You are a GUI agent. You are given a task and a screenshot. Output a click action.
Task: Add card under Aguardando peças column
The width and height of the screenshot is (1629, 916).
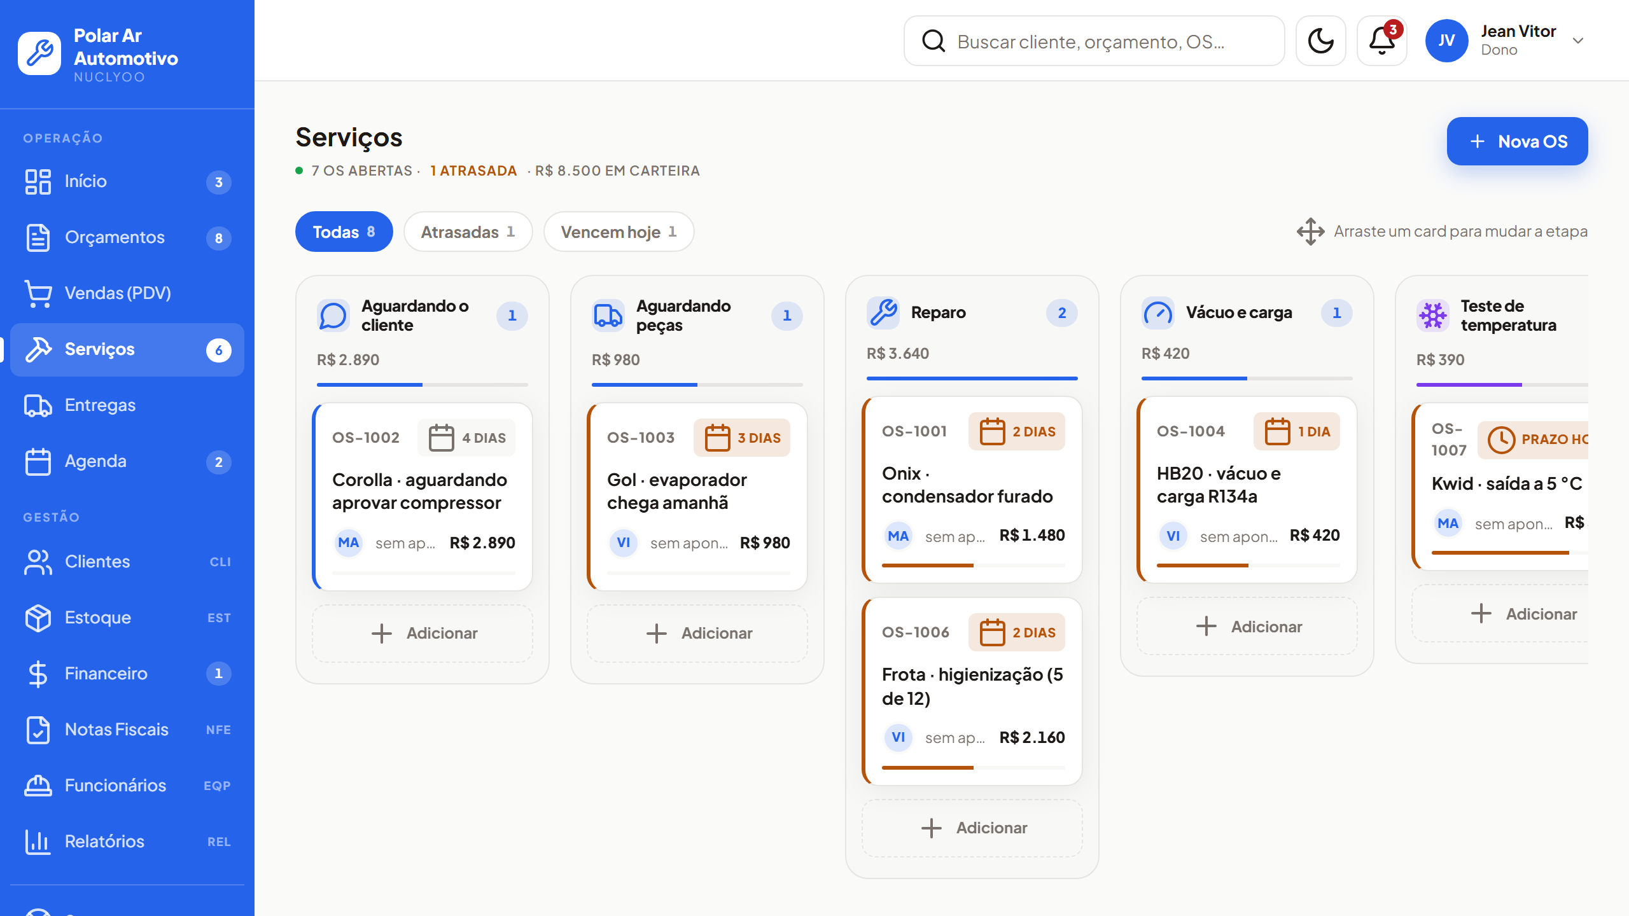pyautogui.click(x=697, y=634)
